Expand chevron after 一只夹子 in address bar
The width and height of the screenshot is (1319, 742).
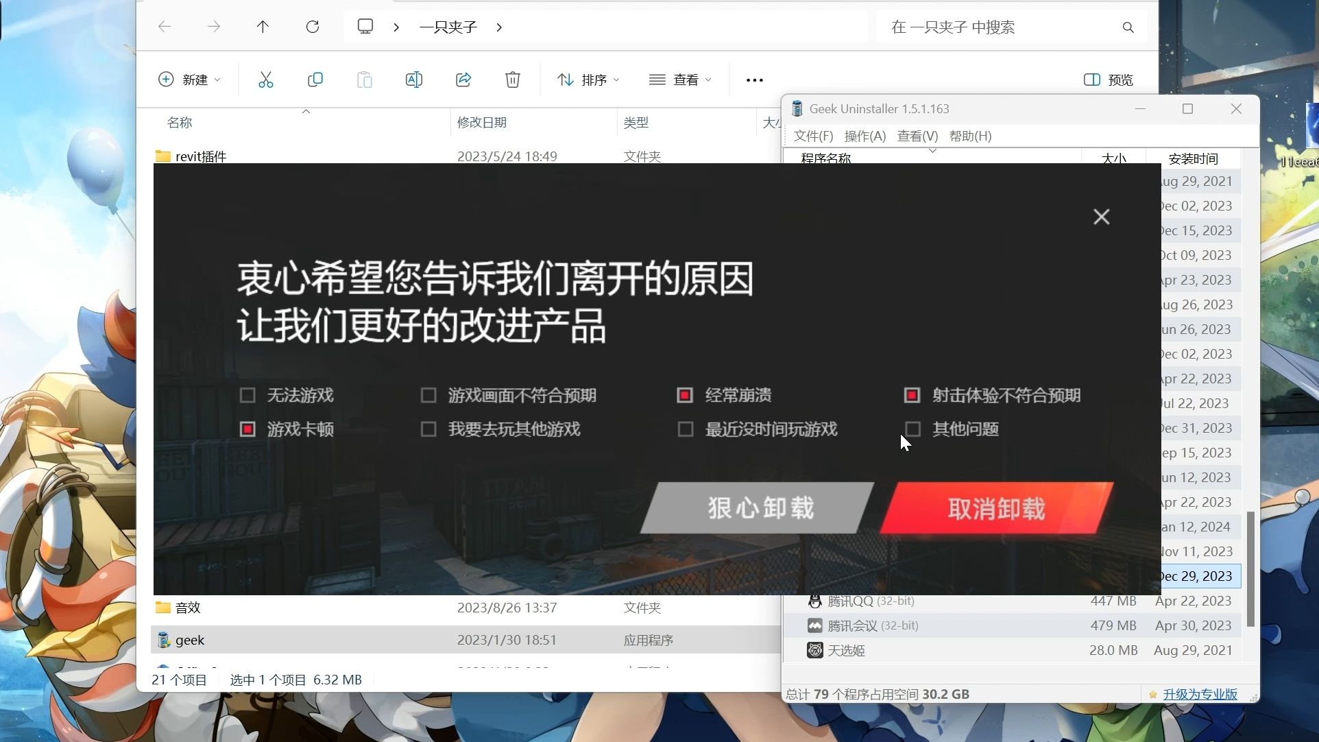[499, 27]
